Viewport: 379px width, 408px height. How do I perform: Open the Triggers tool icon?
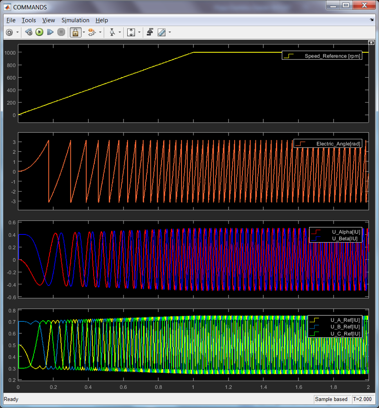150,32
